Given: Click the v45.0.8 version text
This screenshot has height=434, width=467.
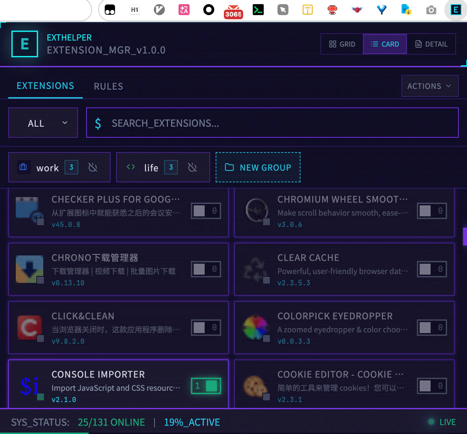Looking at the screenshot, I should pos(66,225).
